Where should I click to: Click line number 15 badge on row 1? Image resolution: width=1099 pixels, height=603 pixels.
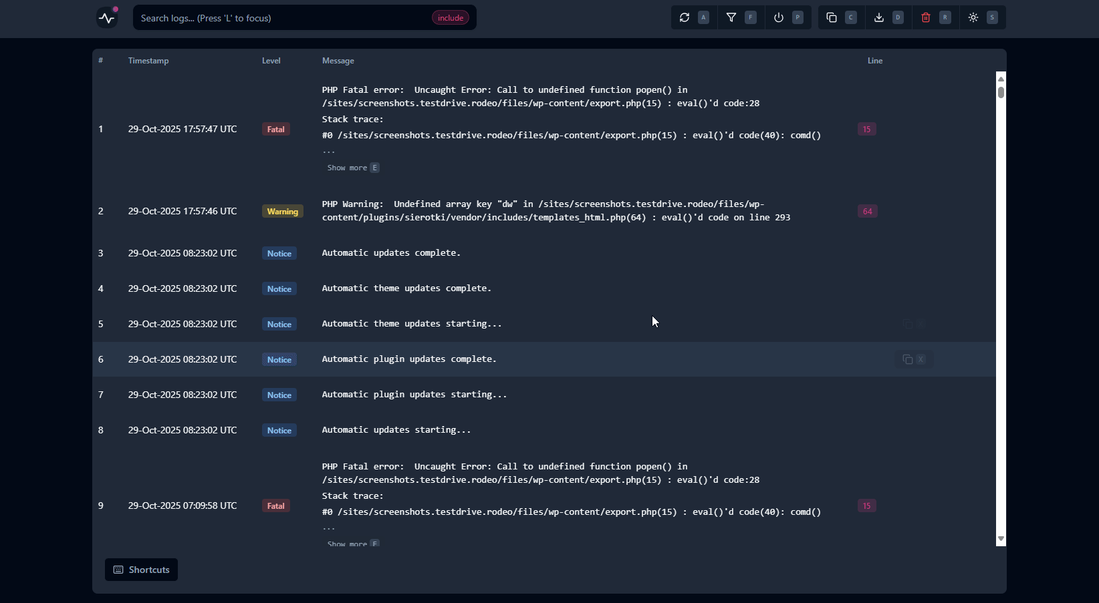(x=866, y=129)
